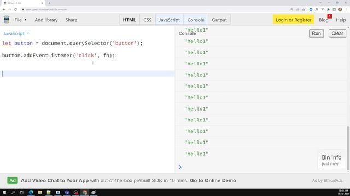The width and height of the screenshot is (350, 196).
Task: Click the browser address bar
Action: click(x=154, y=10)
